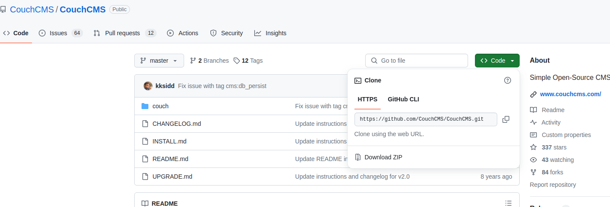View the 12 Tags link
Image resolution: width=610 pixels, height=207 pixels.
[248, 61]
